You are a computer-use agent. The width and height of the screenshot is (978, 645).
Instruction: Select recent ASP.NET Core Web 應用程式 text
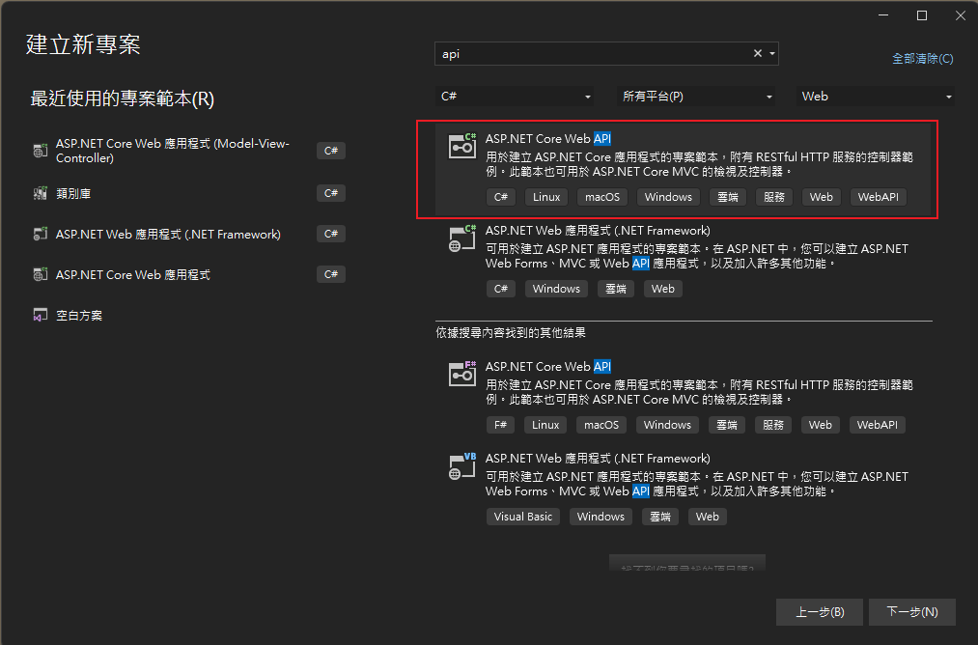pos(133,275)
